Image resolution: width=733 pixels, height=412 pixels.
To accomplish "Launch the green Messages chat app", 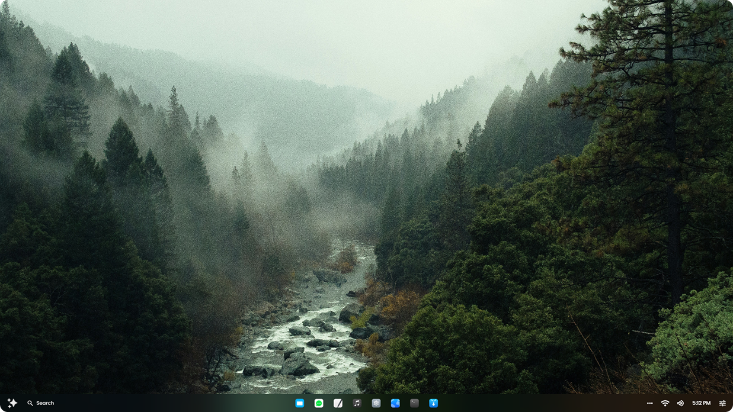I will [319, 403].
